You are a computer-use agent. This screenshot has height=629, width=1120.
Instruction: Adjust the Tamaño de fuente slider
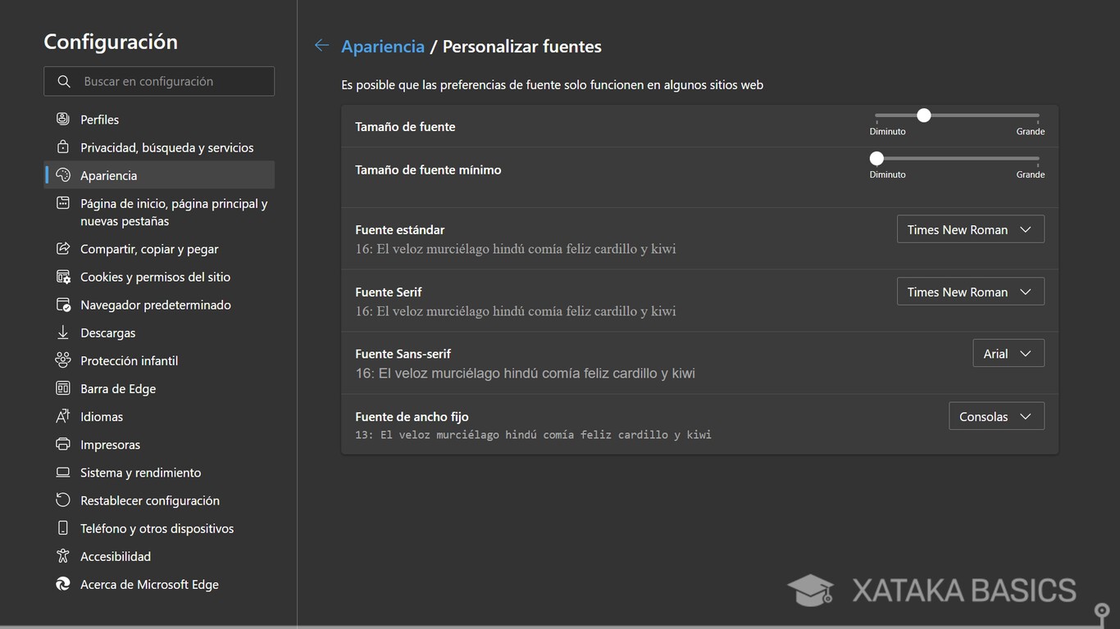(923, 115)
